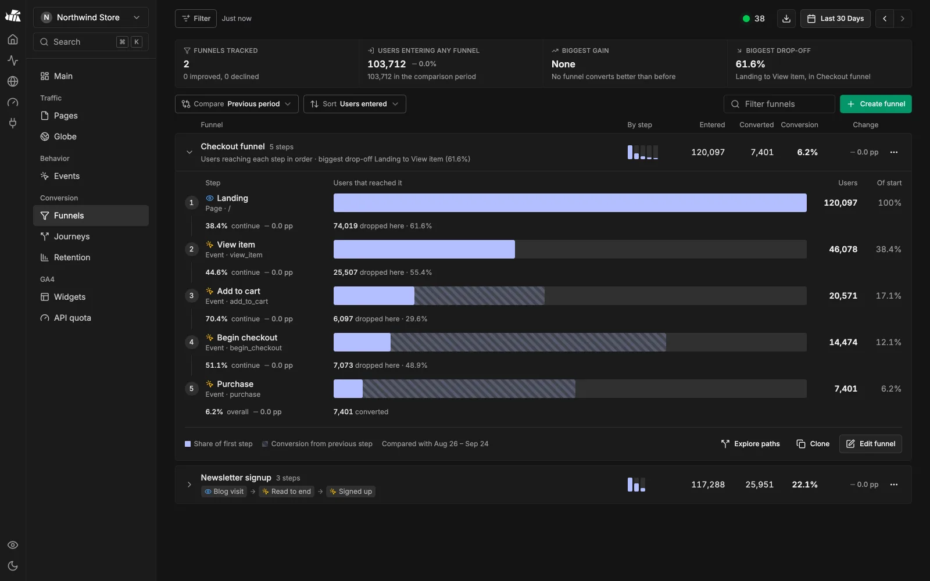Click the Purchase step progress bar
Image resolution: width=930 pixels, height=581 pixels.
coord(570,389)
